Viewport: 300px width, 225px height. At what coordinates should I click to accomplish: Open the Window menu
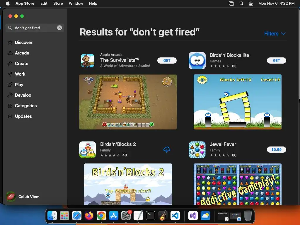click(76, 3)
